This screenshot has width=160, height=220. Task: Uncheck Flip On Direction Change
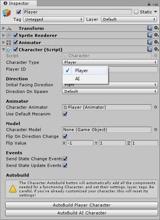coord(65,136)
